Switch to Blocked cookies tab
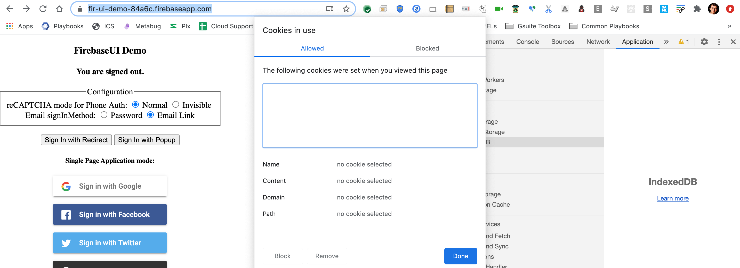The image size is (740, 268). (427, 48)
